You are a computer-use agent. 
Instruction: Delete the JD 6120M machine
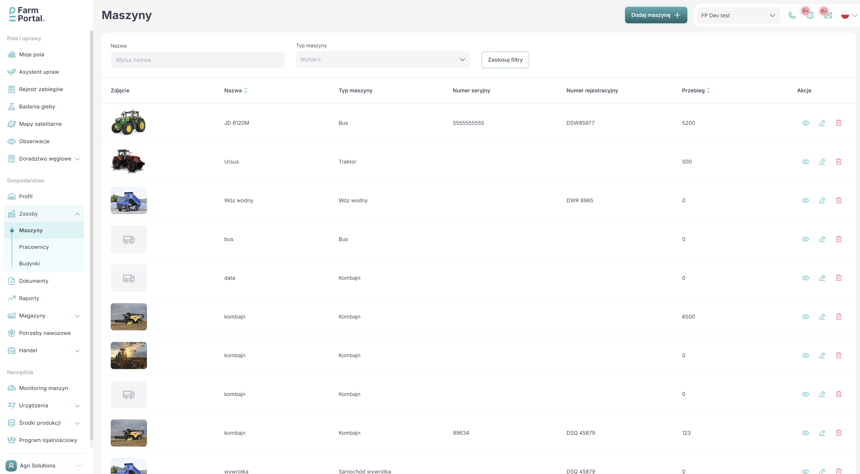click(x=839, y=123)
